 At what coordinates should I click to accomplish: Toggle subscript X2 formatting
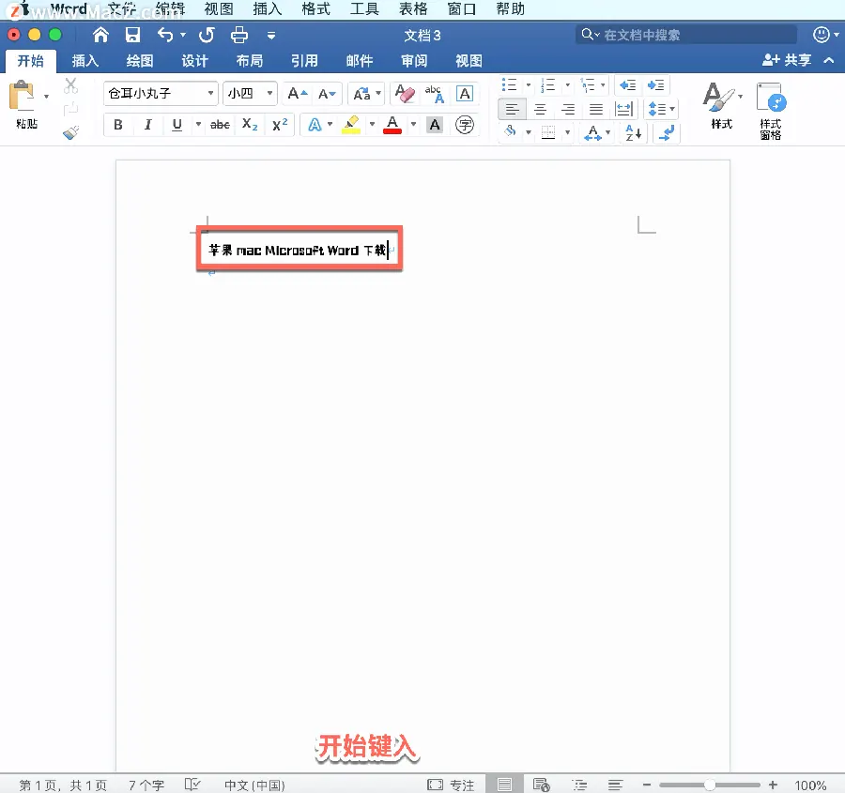point(250,125)
